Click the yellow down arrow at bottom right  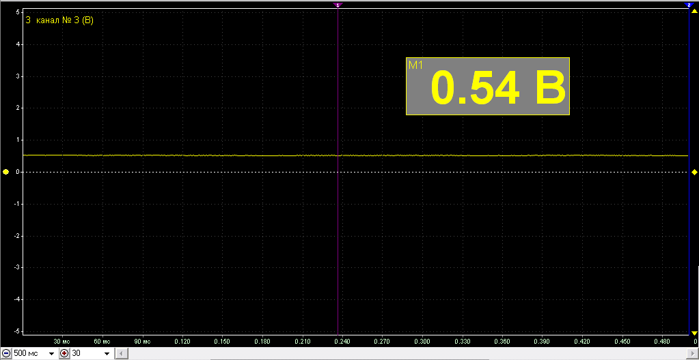694,333
